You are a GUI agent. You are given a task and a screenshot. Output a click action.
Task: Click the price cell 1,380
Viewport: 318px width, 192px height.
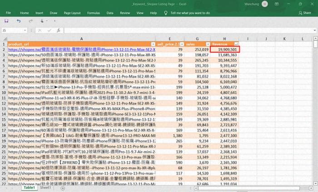pyautogui.click(x=170, y=136)
